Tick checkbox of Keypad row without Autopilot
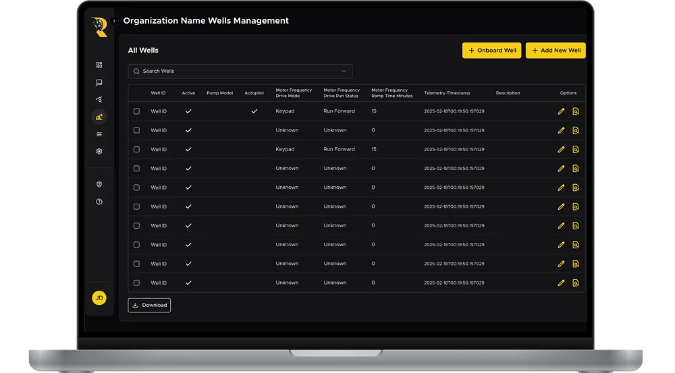This screenshot has height=373, width=675. point(136,149)
